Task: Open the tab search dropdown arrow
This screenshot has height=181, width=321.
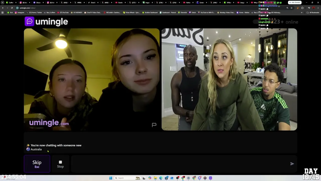Action: [x=3, y=3]
